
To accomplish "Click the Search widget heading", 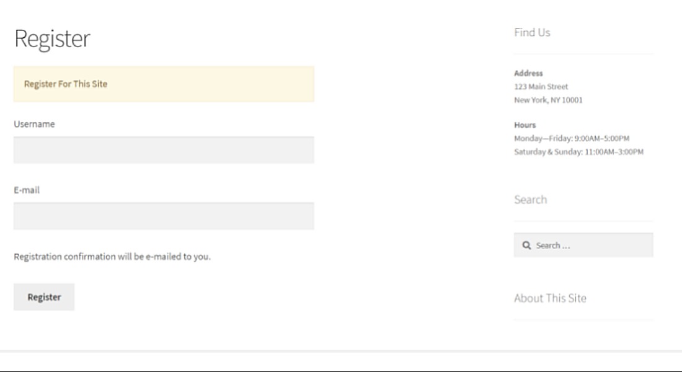I will click(530, 200).
